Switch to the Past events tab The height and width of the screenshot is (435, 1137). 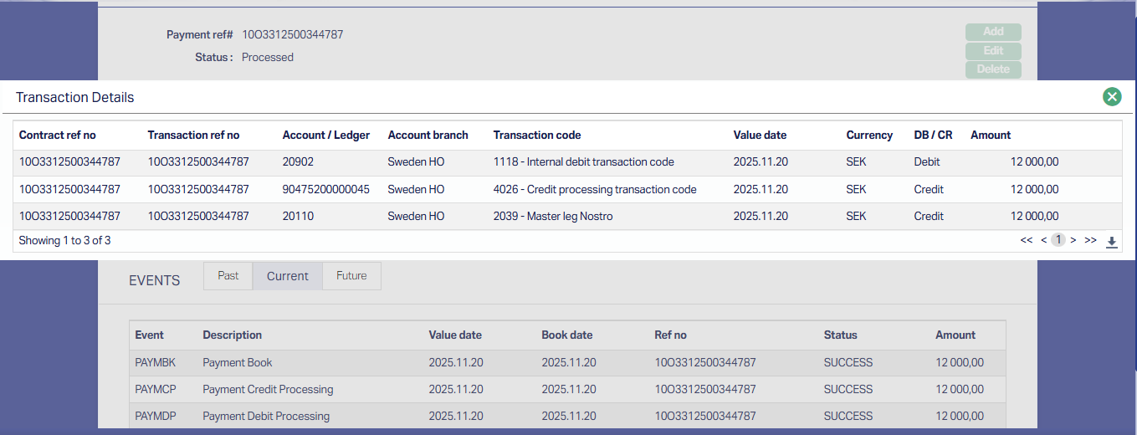pyautogui.click(x=228, y=276)
